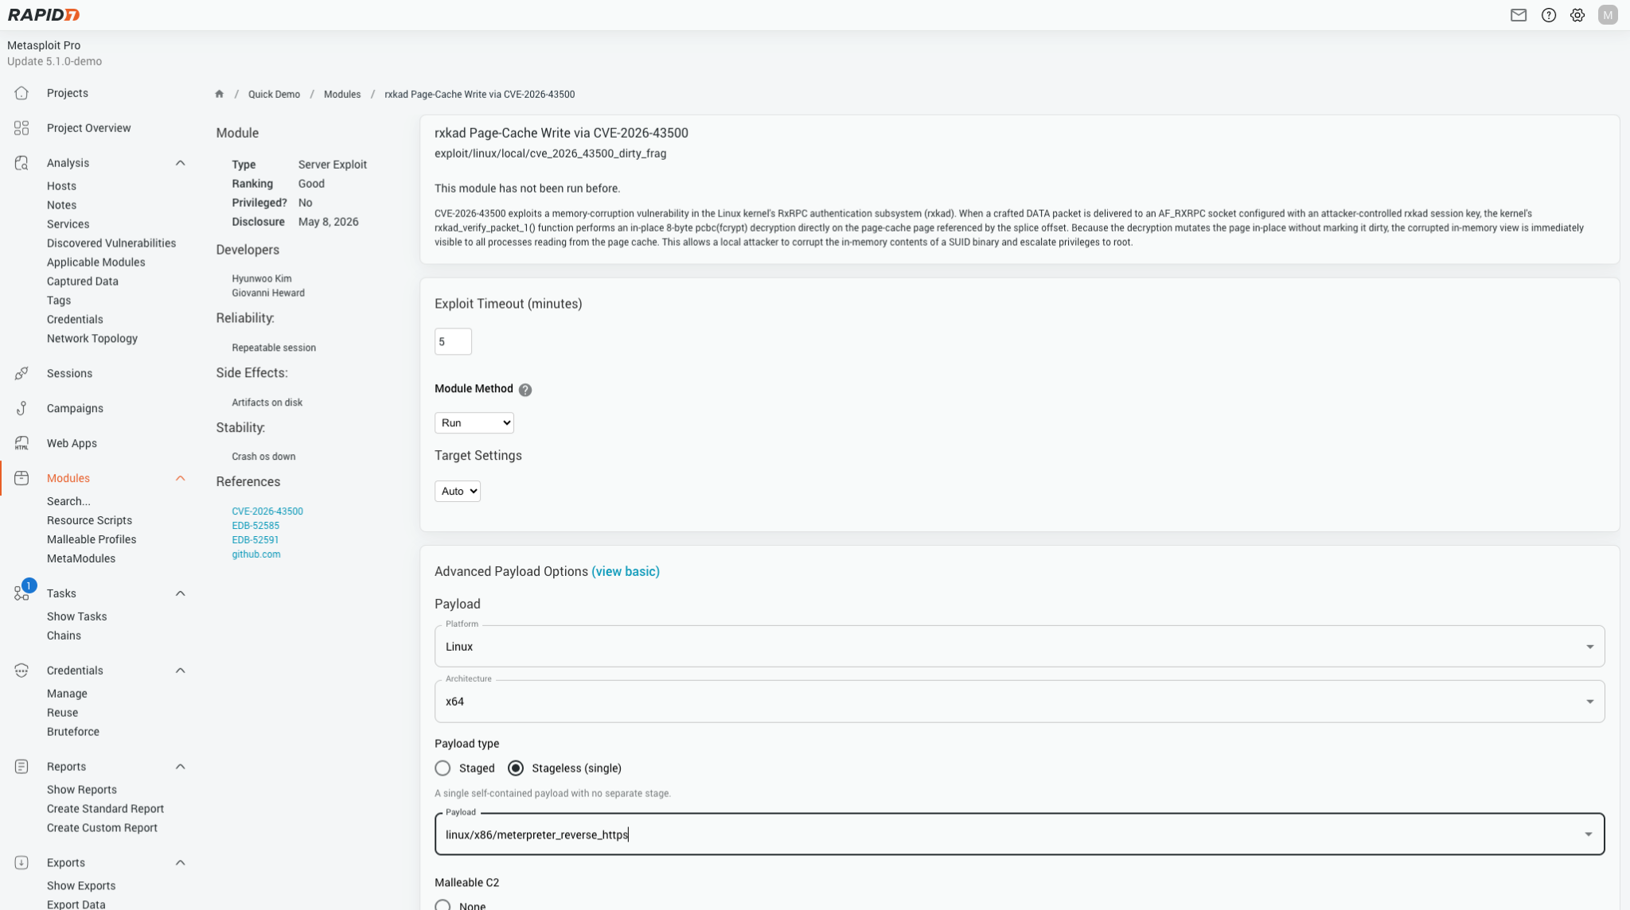Open Malleable Profiles under Modules
Screen dimensions: 1630x910
point(92,539)
